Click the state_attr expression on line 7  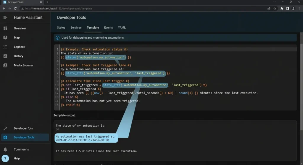point(115,73)
